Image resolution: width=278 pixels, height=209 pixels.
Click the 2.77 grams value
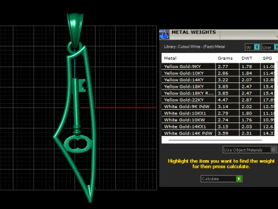click(223, 66)
